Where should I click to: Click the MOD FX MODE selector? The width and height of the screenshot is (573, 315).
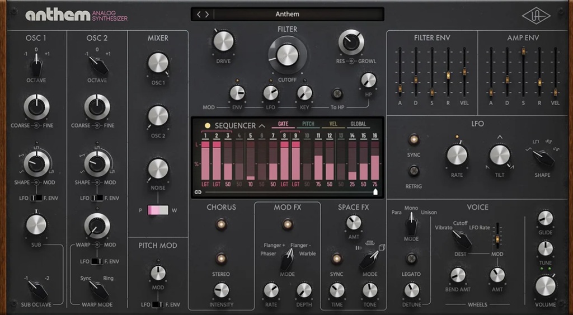click(287, 260)
